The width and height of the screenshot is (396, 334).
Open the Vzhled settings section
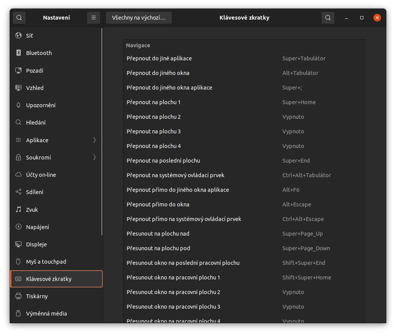[x=35, y=88]
